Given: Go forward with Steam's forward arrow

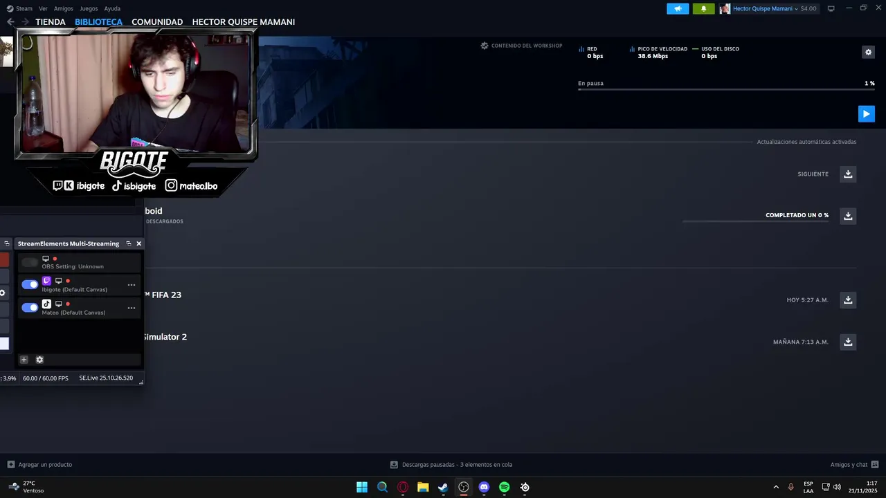Looking at the screenshot, I should pyautogui.click(x=25, y=21).
